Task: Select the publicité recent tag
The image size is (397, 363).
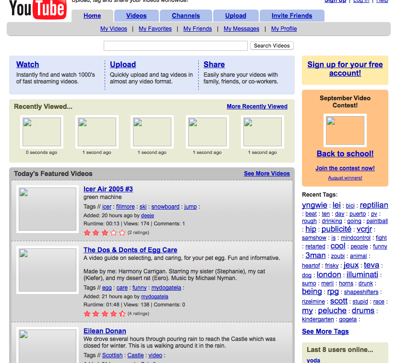Action: point(336,229)
